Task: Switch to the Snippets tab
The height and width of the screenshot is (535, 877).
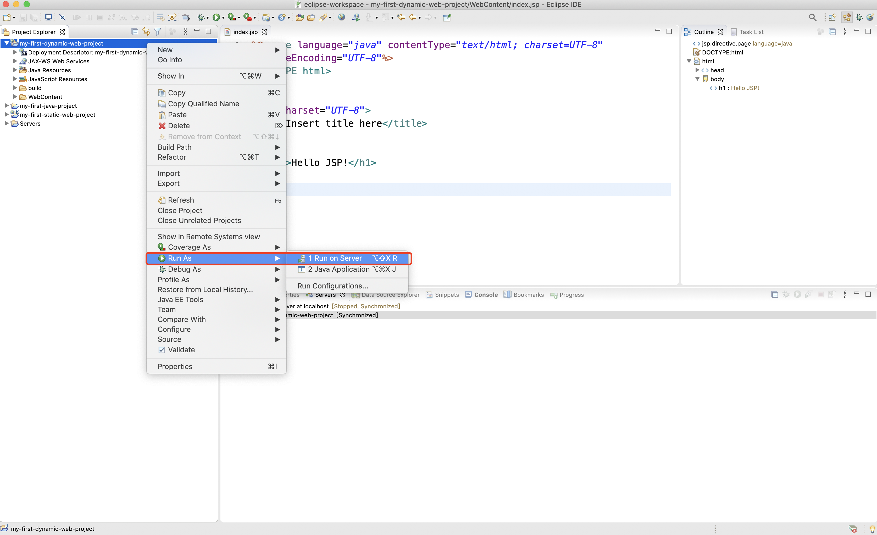Action: 442,295
